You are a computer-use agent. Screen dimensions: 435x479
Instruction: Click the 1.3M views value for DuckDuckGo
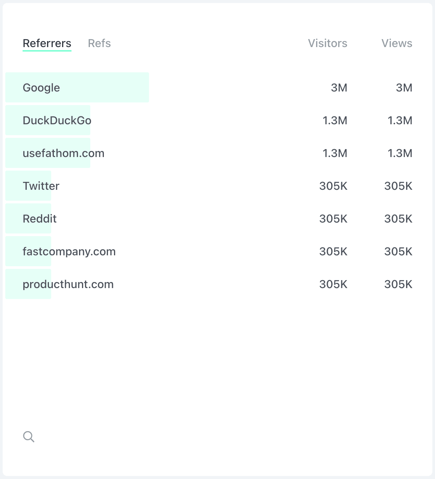(x=400, y=120)
